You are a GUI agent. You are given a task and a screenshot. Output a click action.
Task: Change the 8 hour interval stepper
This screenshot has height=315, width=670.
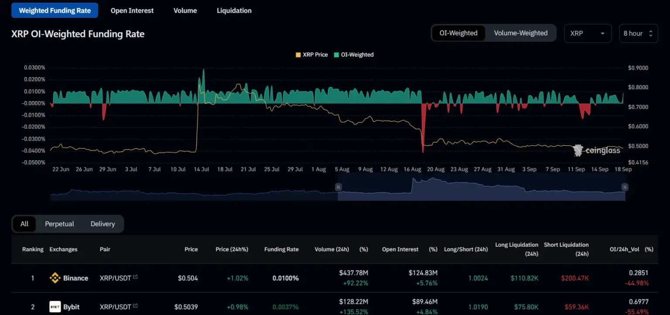pos(639,34)
